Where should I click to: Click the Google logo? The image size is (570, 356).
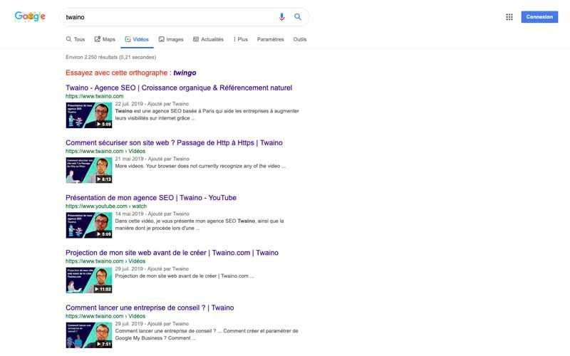coord(30,16)
